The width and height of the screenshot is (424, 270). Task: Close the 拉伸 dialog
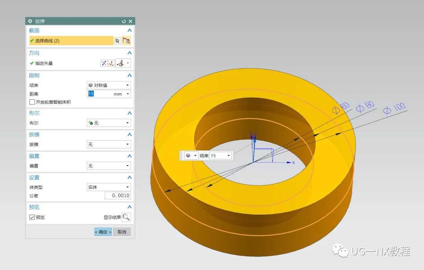(130, 21)
